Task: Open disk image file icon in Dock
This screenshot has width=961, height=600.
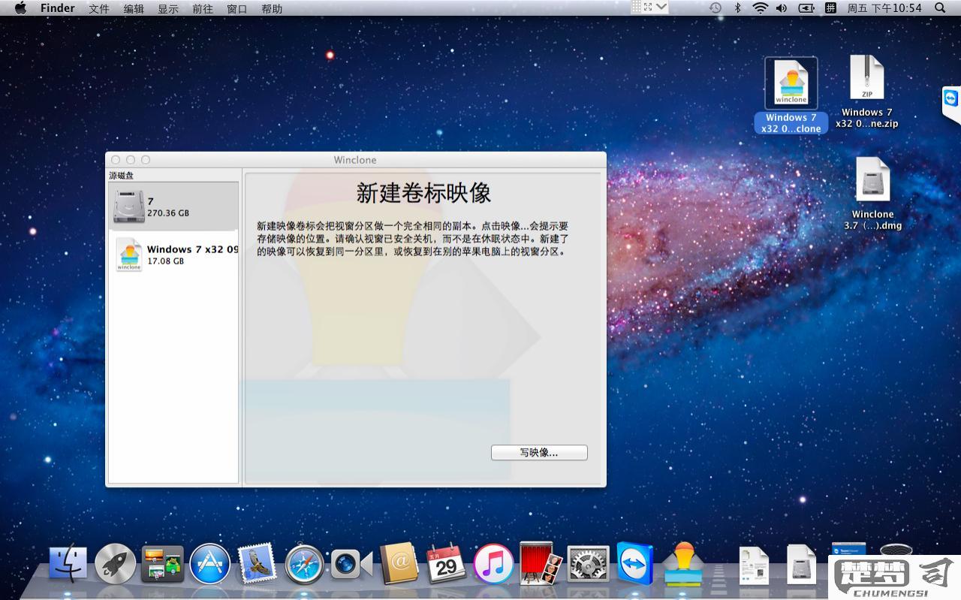Action: 801,565
